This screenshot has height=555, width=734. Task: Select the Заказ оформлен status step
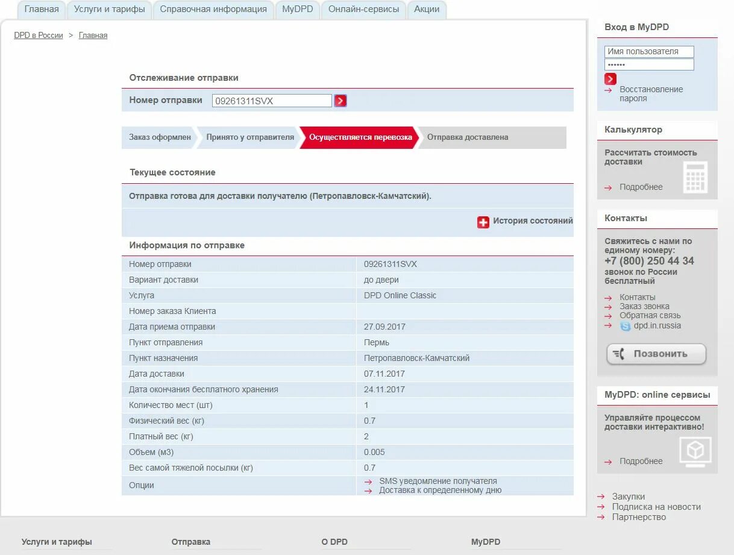[160, 137]
